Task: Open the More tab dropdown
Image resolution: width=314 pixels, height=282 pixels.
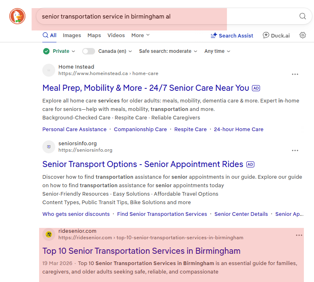Action: 140,35
